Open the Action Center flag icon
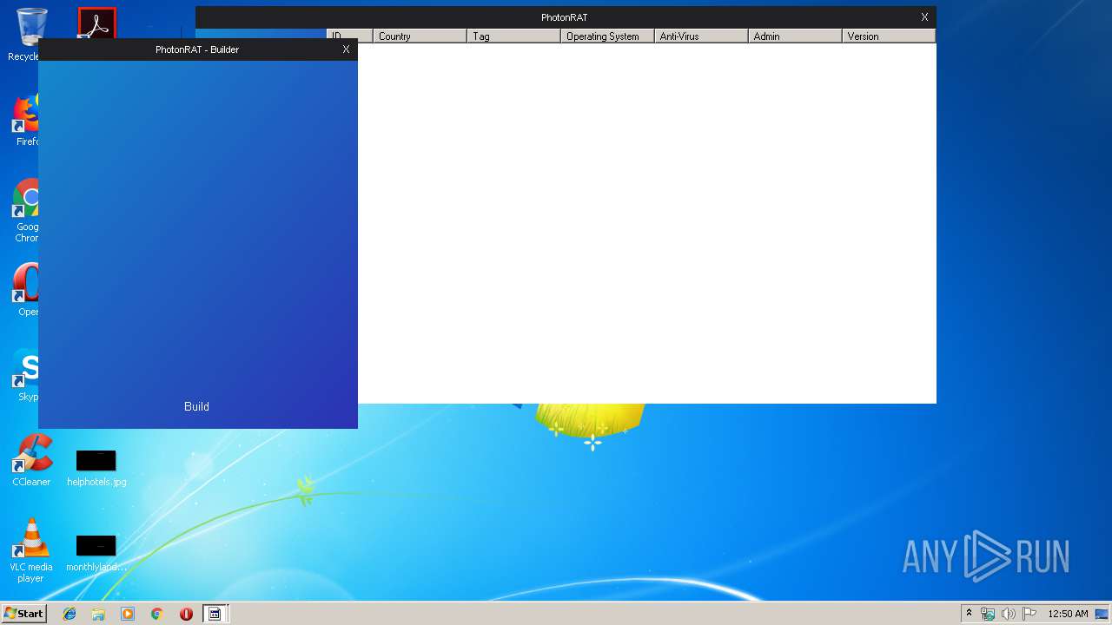This screenshot has width=1112, height=625. point(1029,614)
